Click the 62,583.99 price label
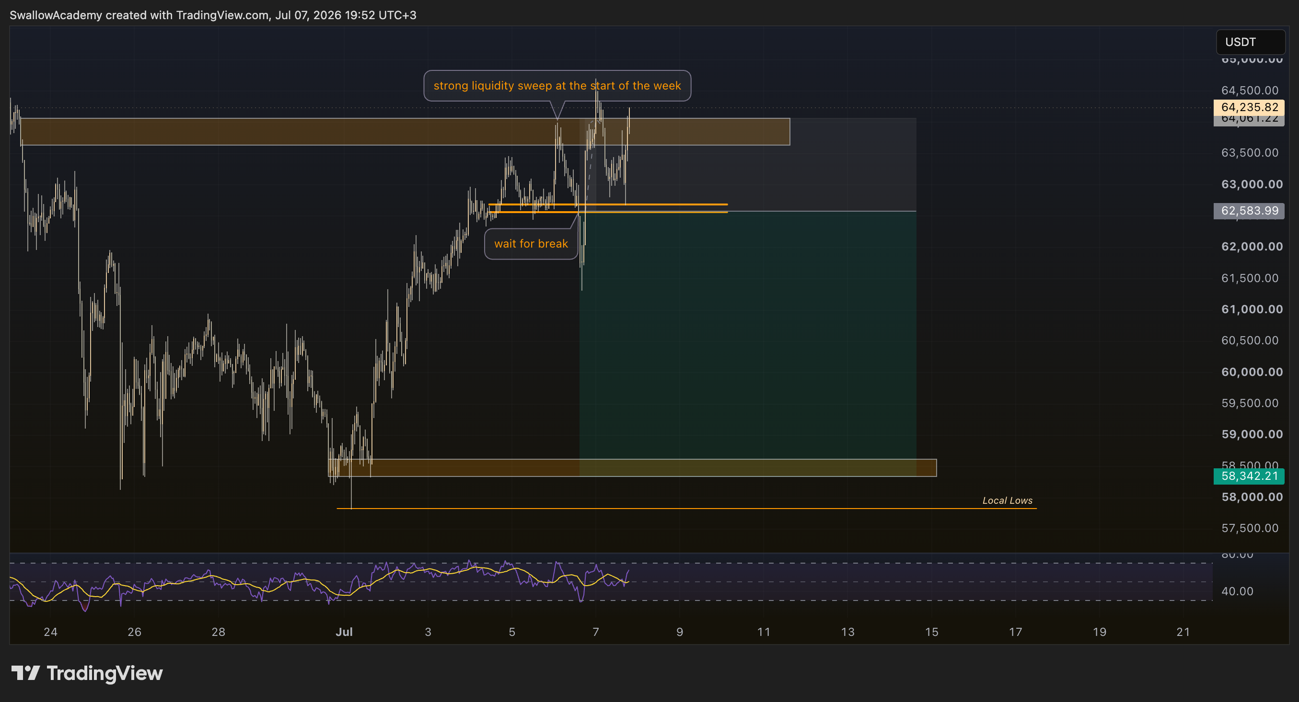The height and width of the screenshot is (702, 1299). pyautogui.click(x=1249, y=211)
